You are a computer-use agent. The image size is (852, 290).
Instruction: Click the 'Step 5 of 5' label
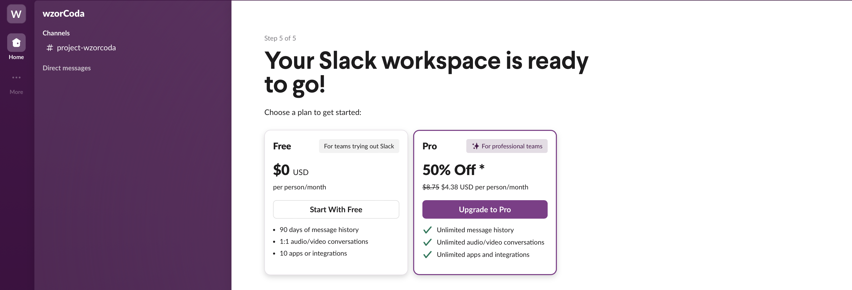[x=280, y=38]
